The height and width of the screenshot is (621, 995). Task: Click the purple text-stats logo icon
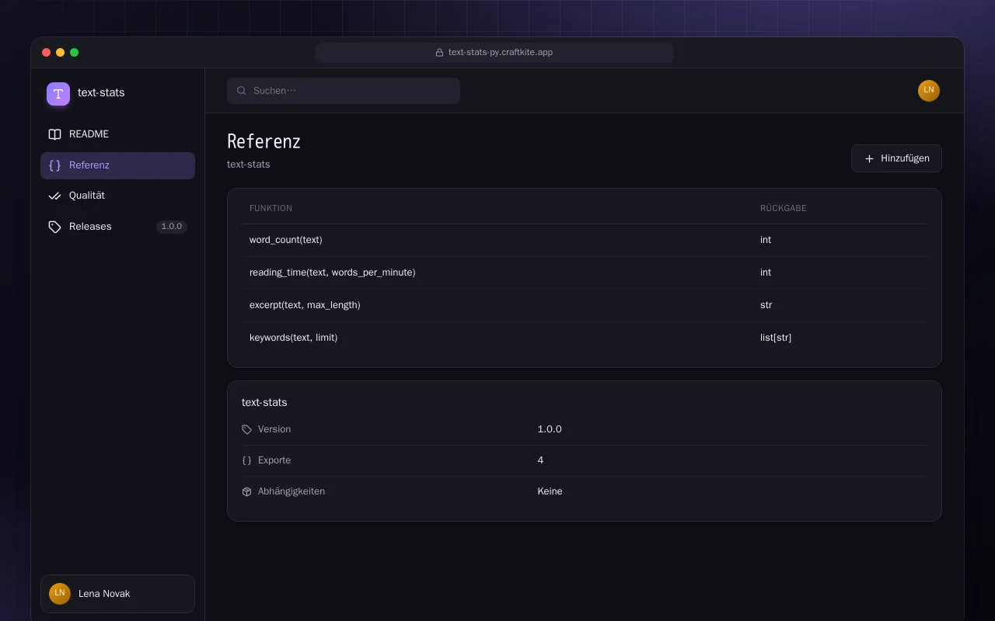point(58,94)
